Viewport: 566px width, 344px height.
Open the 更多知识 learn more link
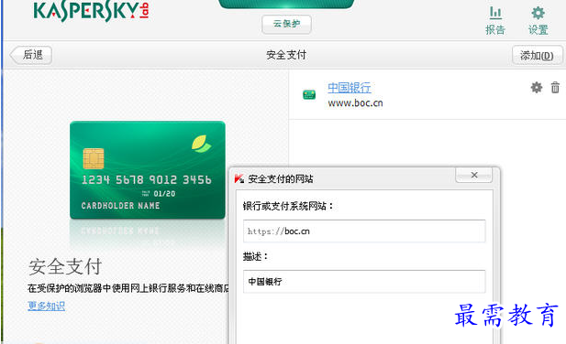46,306
